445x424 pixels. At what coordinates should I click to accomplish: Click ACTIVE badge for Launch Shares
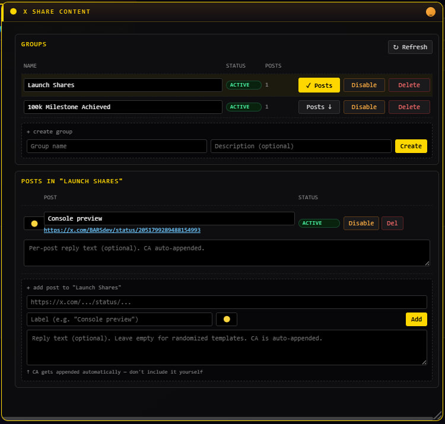click(x=243, y=85)
